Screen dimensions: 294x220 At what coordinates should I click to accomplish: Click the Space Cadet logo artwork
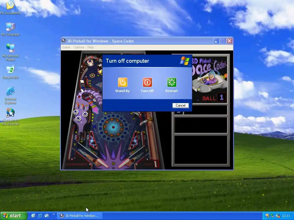coord(210,75)
